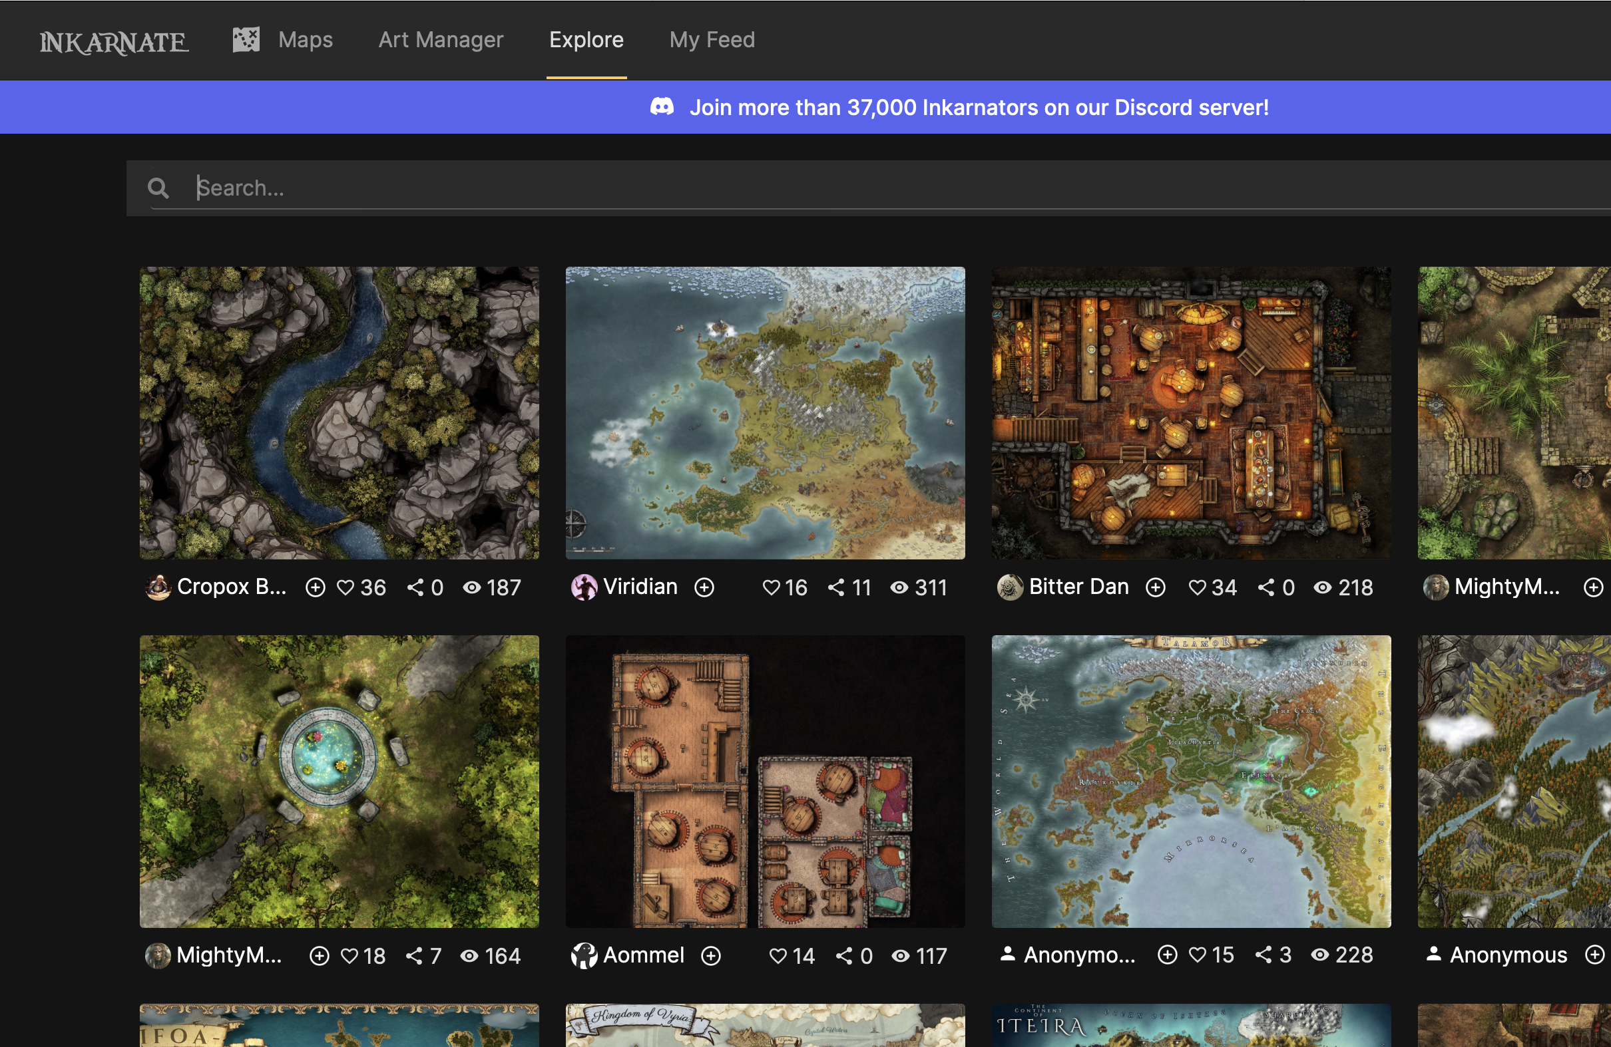Toggle follow for Viridian
The width and height of the screenshot is (1611, 1047).
[x=704, y=587]
